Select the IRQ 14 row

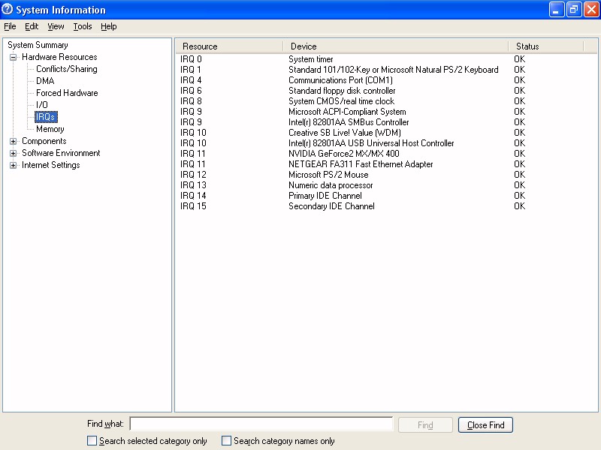point(386,196)
